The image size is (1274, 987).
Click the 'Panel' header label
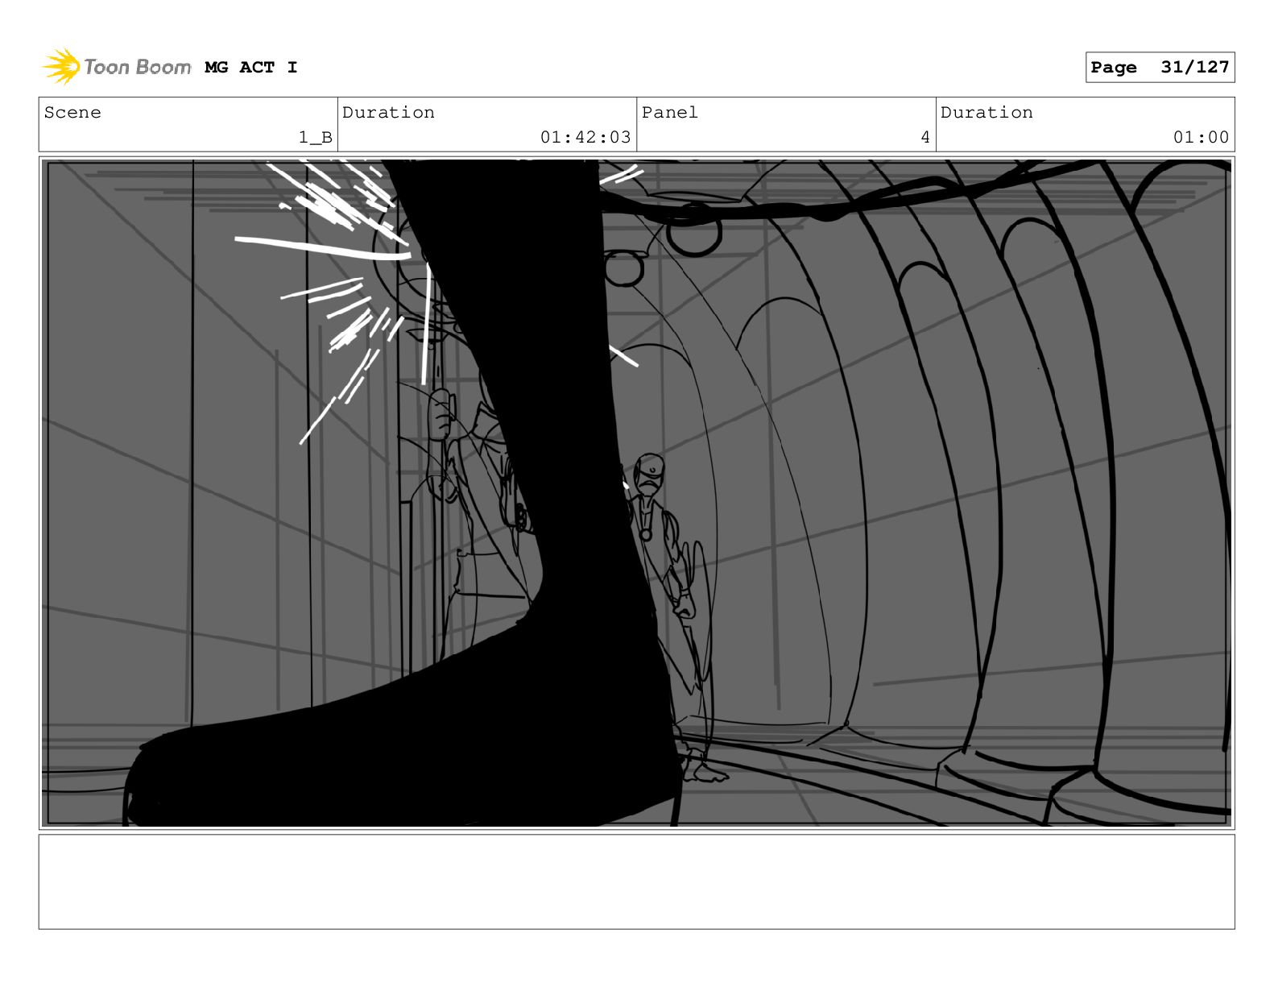(x=670, y=113)
